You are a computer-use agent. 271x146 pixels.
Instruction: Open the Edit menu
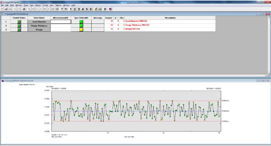click(x=7, y=5)
